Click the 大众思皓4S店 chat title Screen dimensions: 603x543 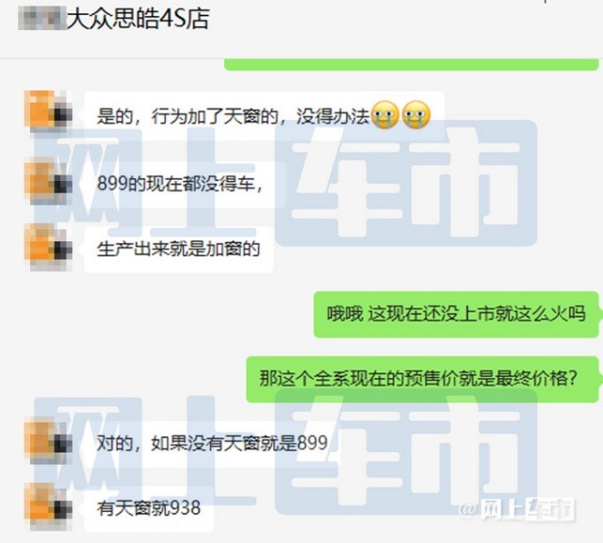138,19
